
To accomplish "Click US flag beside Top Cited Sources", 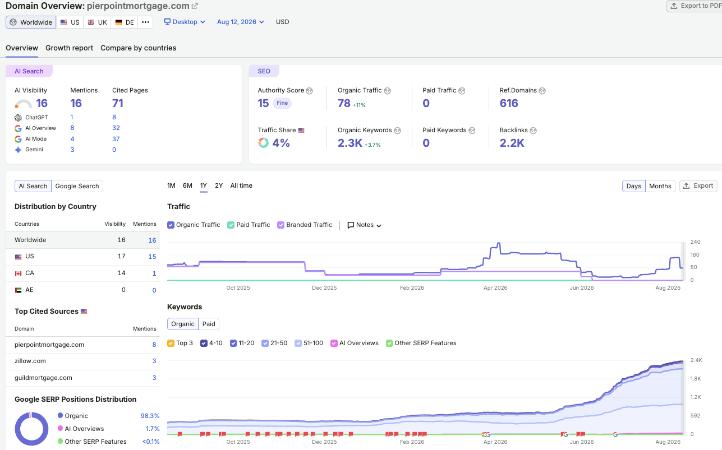I will (x=84, y=312).
